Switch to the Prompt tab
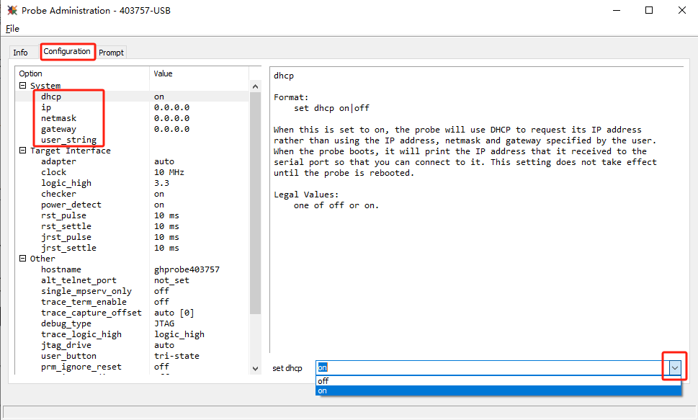The height and width of the screenshot is (420, 698). 111,53
